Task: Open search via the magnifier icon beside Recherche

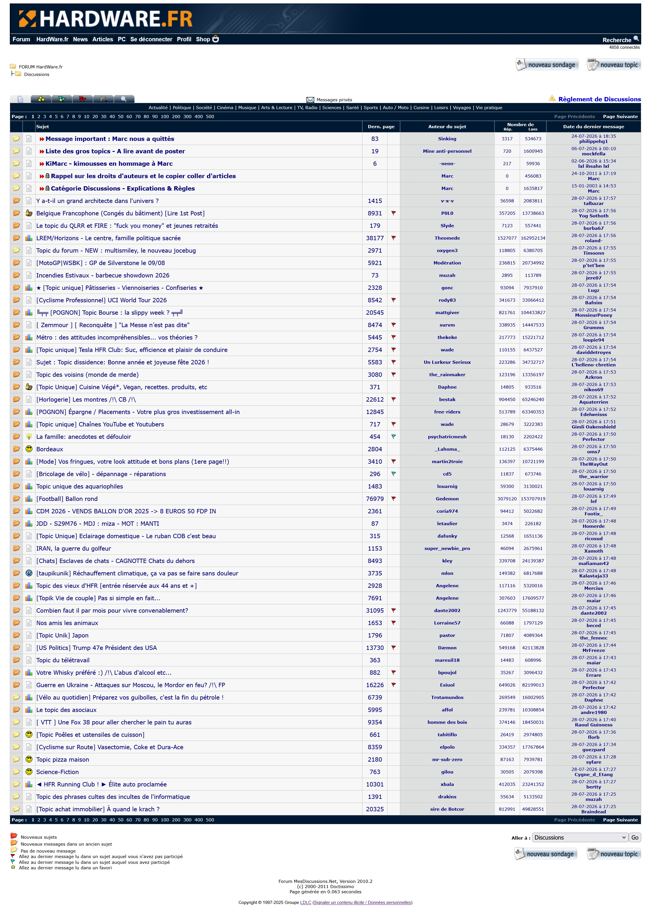Action: tap(636, 39)
